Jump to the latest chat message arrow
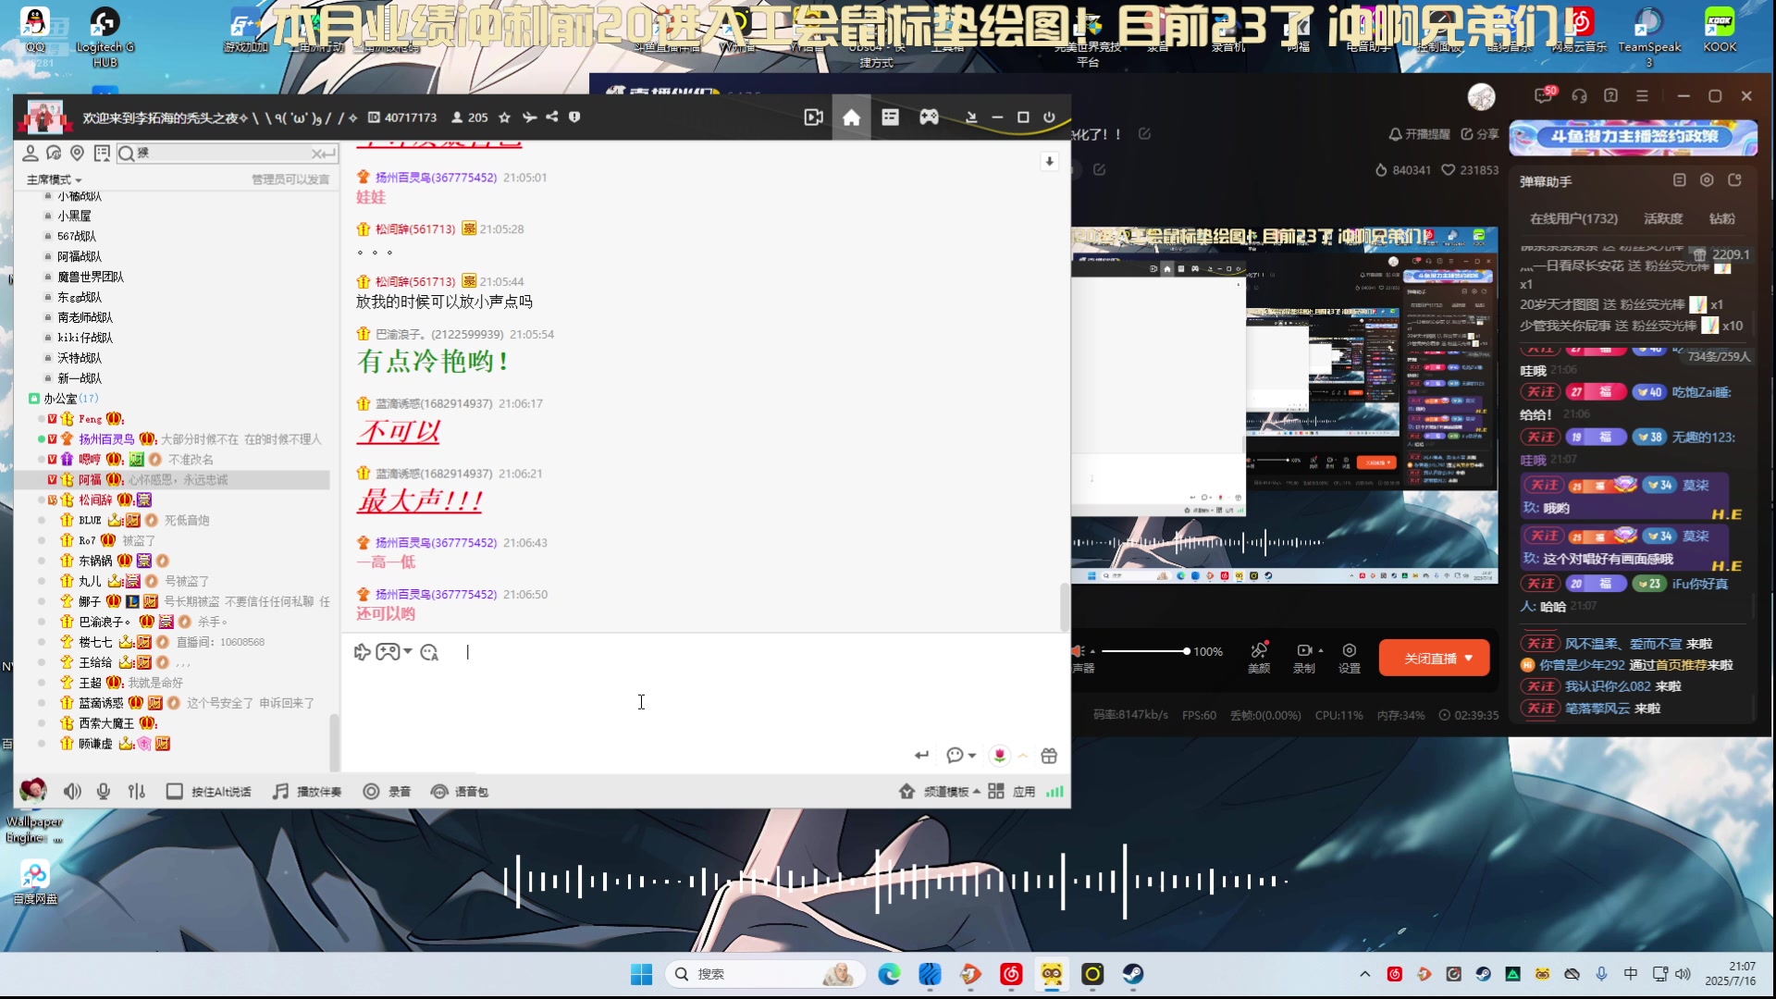1776x999 pixels. point(1049,161)
